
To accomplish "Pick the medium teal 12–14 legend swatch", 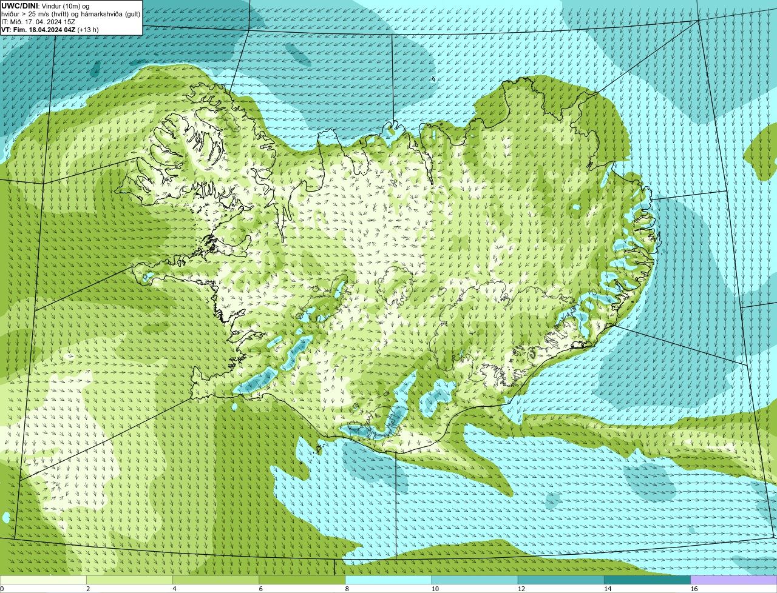I will [x=561, y=580].
